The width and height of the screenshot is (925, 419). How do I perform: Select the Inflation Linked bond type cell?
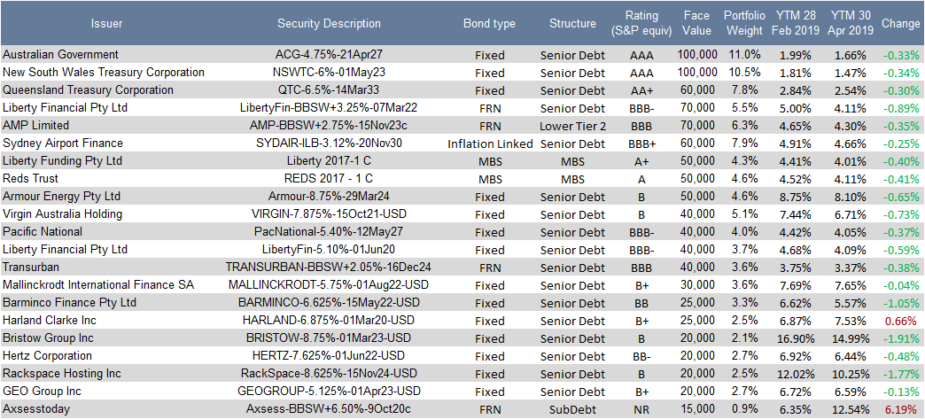click(x=490, y=144)
